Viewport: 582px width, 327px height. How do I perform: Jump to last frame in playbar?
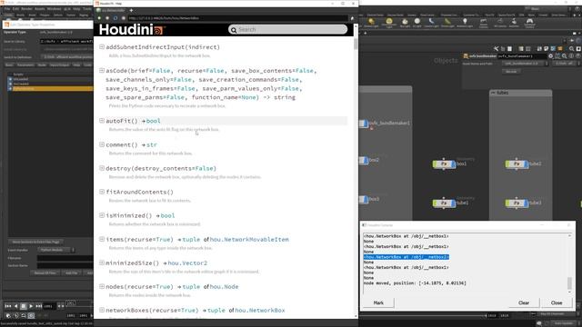point(38,306)
